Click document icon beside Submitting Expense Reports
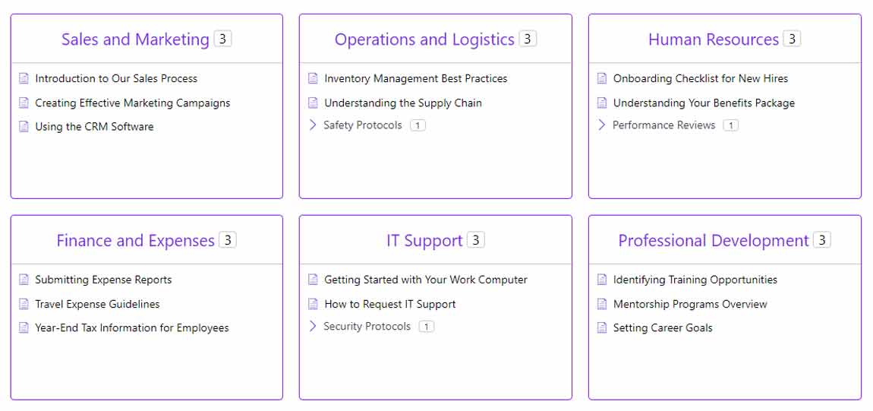This screenshot has width=873, height=411. pos(24,280)
